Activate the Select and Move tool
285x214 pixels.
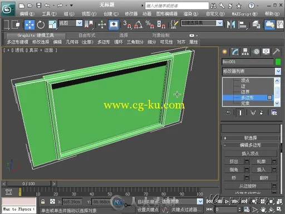tap(30, 25)
